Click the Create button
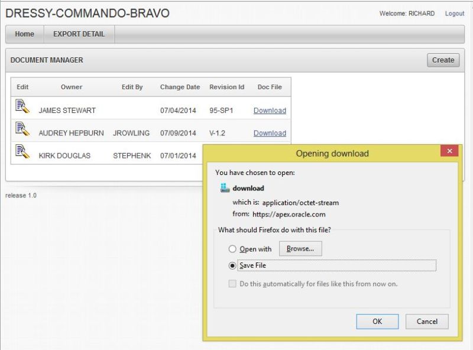Image resolution: width=473 pixels, height=350 pixels. [x=443, y=60]
